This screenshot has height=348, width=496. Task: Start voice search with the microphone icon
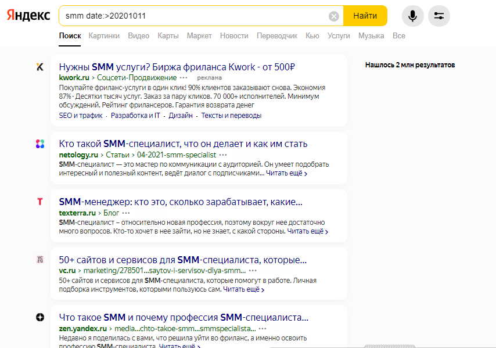tap(412, 16)
